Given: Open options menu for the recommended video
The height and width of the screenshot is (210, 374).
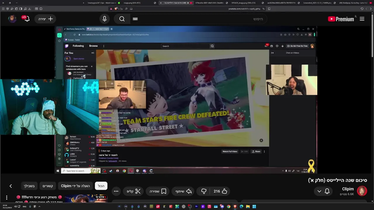Looking at the screenshot, I should (6, 198).
